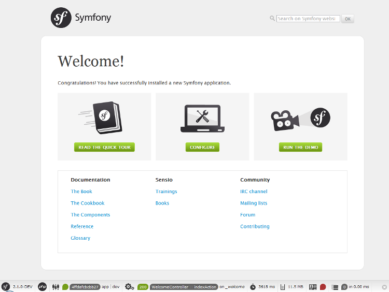Click the WelcomeController::indexAction badge
The width and height of the screenshot is (389, 292).
click(x=184, y=287)
